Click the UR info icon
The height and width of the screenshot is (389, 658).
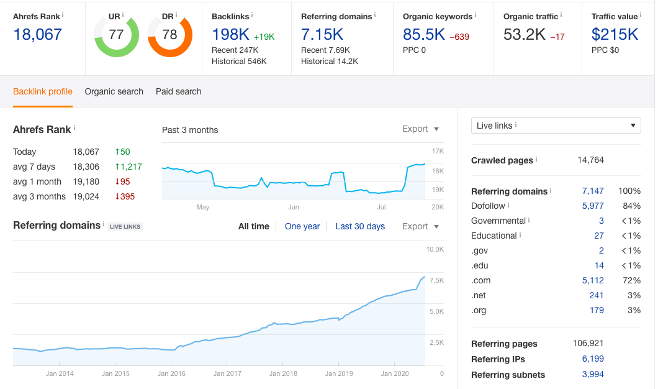point(123,14)
